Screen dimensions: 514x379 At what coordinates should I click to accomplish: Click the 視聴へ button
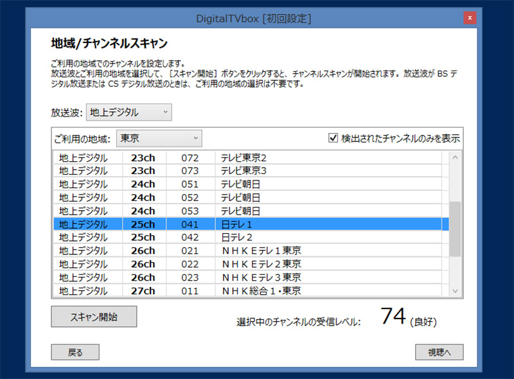439,352
